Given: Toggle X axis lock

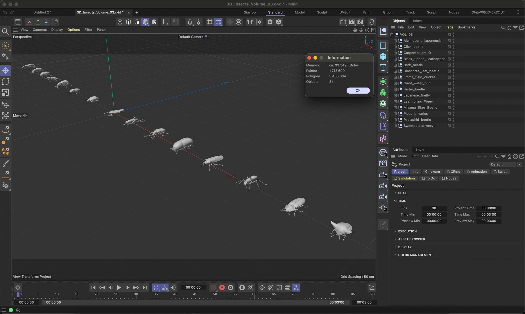Looking at the screenshot, I should click(x=29, y=22).
